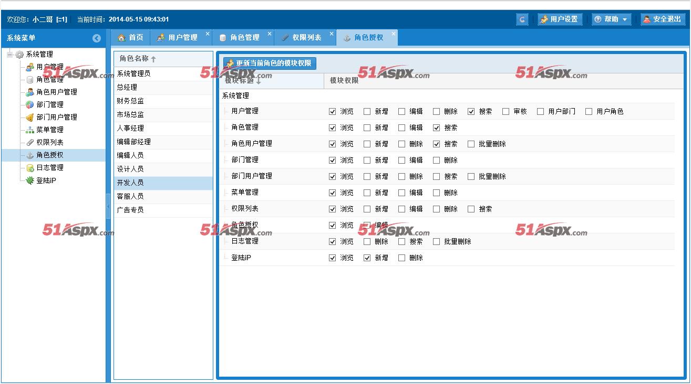
Task: Click the 安全退出 logout button
Action: click(x=662, y=19)
